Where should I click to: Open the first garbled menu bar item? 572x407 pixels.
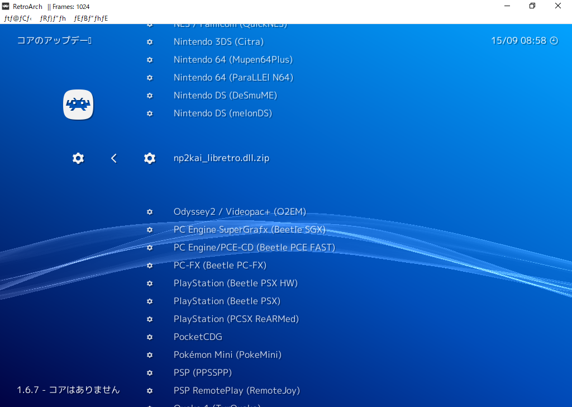(x=18, y=18)
